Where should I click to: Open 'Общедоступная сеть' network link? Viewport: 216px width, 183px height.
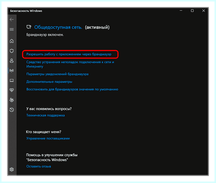click(58, 27)
